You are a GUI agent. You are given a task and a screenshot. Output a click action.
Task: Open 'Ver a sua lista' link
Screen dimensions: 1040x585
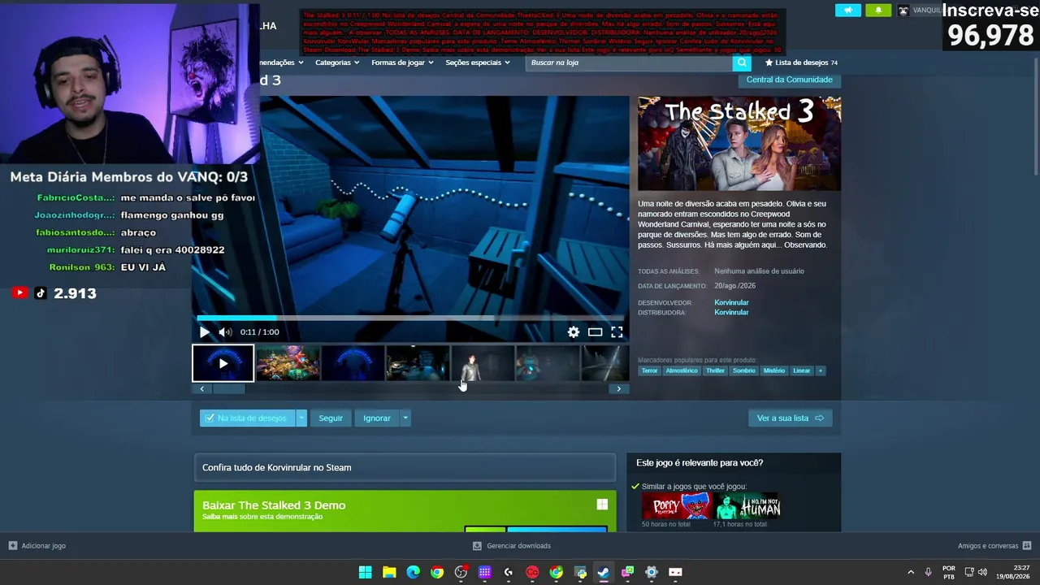(790, 418)
